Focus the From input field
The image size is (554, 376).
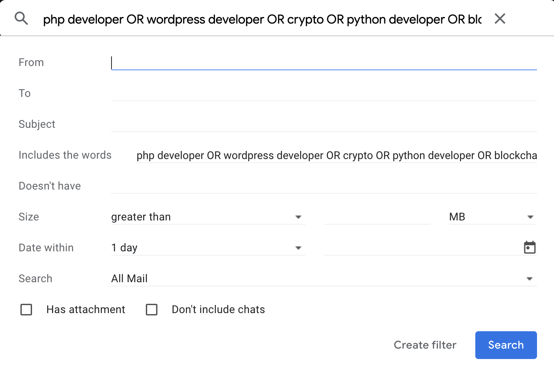coord(324,63)
